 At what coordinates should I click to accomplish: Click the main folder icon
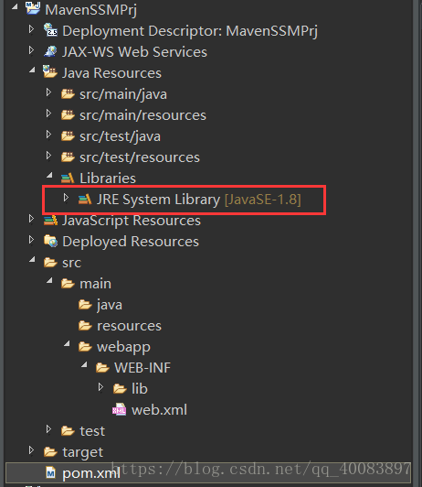point(68,284)
